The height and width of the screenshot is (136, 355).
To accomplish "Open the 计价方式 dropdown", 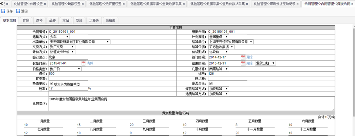I will [62, 52].
